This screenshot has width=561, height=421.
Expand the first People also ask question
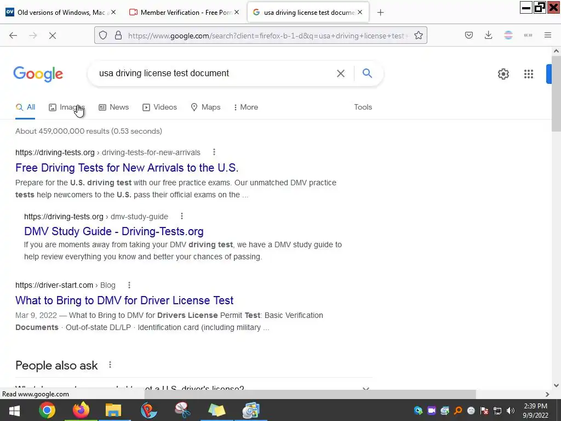tap(193, 388)
